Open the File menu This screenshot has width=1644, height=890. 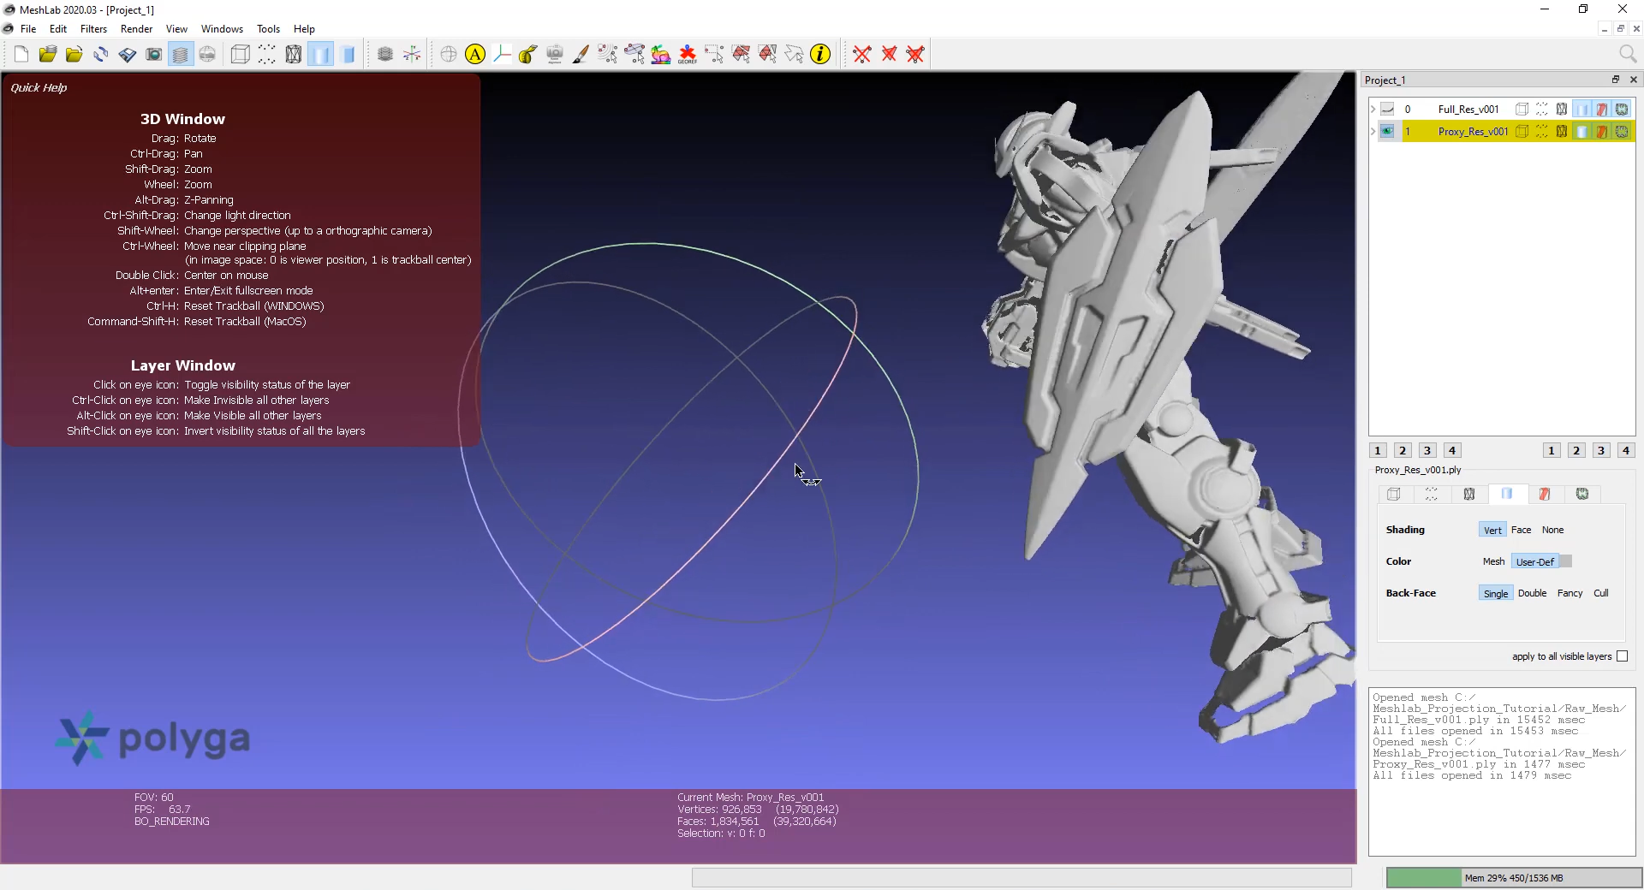(28, 29)
